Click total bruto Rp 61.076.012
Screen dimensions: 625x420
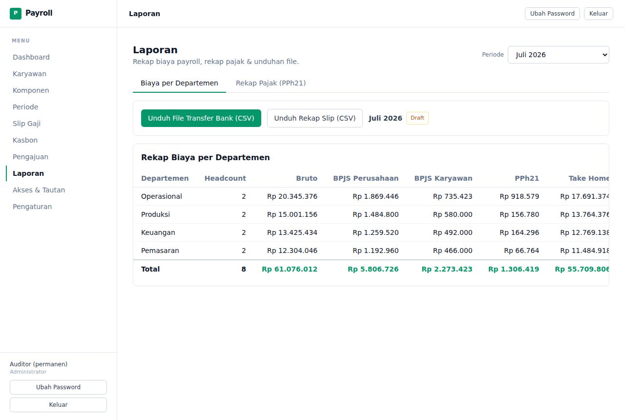coord(290,269)
